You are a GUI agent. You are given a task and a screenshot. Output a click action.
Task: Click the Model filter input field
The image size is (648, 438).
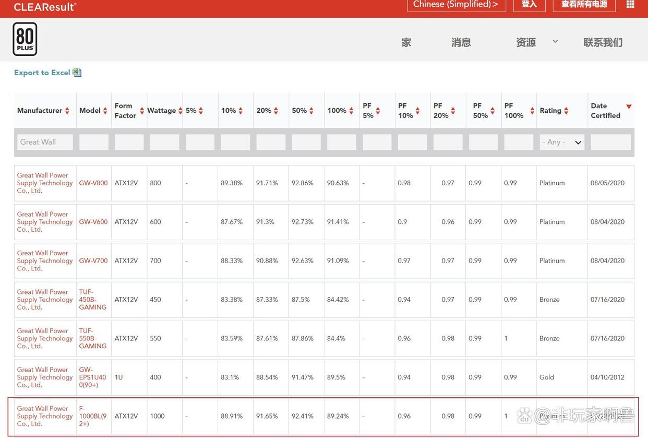click(x=94, y=142)
